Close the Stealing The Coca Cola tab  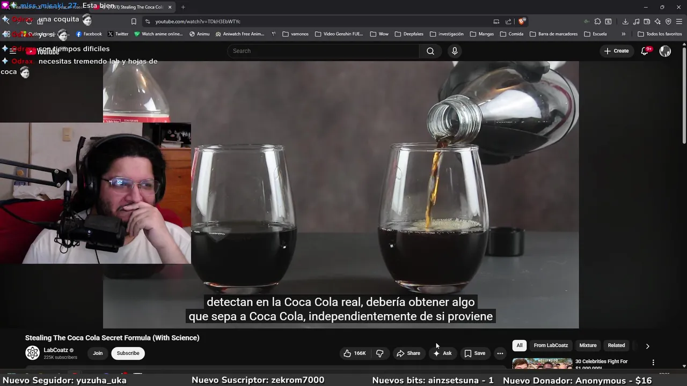pos(170,7)
